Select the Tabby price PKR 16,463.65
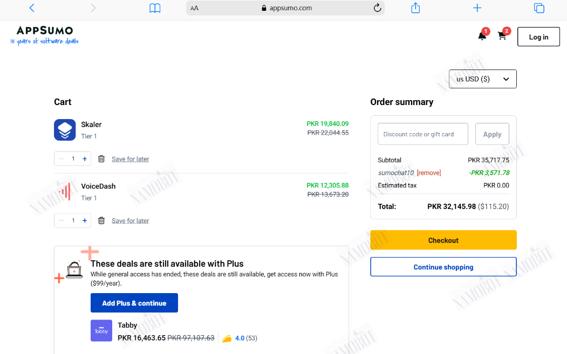Screen dimensions: 567x354 coord(142,338)
